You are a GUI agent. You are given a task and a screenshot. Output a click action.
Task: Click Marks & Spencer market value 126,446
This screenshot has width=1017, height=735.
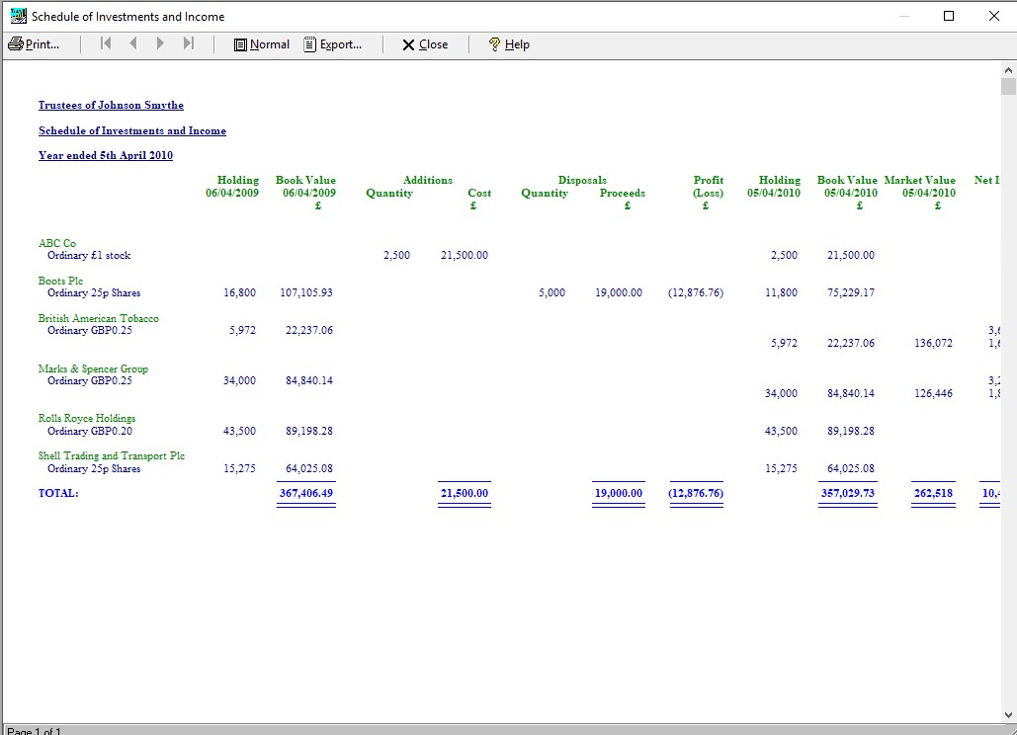coord(933,393)
